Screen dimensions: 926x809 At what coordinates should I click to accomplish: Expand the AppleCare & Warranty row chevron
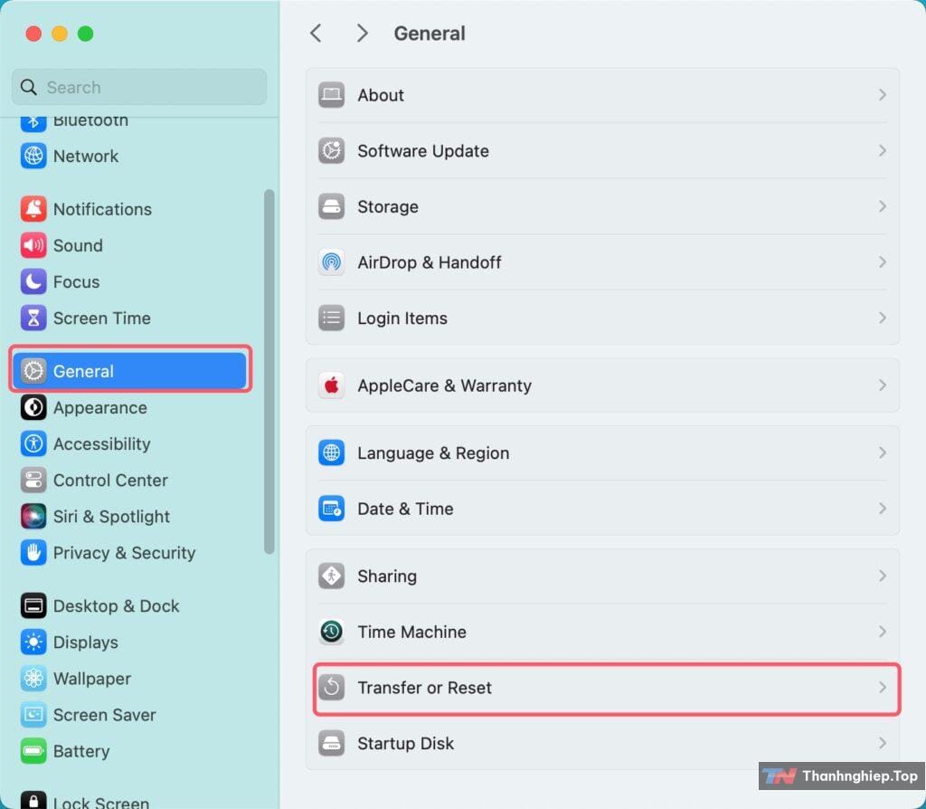[x=883, y=385]
